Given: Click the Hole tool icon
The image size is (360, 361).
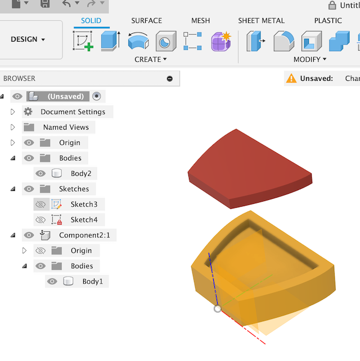Looking at the screenshot, I should pos(165,41).
